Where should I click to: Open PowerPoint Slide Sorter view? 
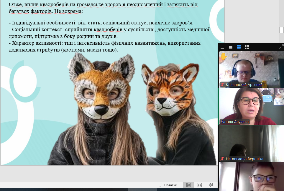[x=200, y=185]
